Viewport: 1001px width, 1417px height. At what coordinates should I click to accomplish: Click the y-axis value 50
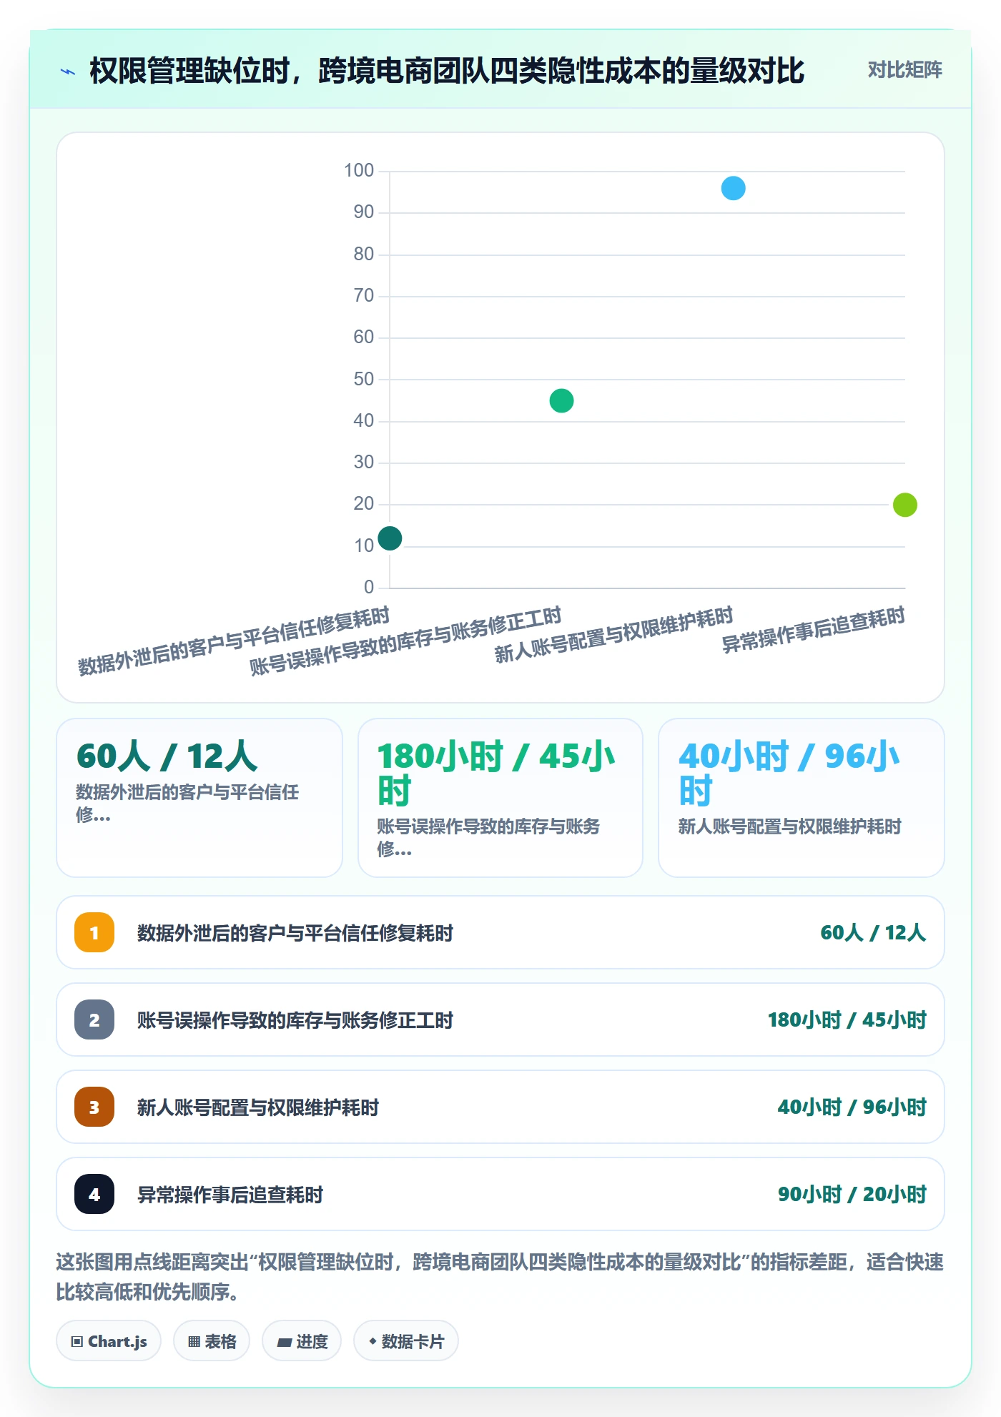(x=364, y=380)
